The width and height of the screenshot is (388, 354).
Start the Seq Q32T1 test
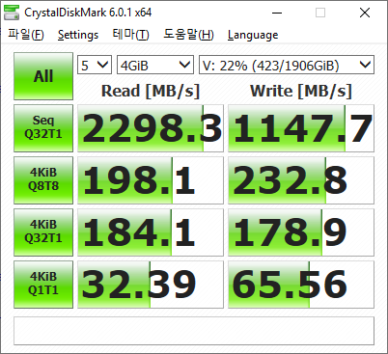43,128
